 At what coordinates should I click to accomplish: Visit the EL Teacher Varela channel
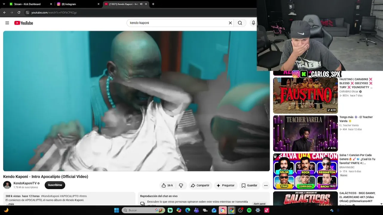pyautogui.click(x=349, y=125)
